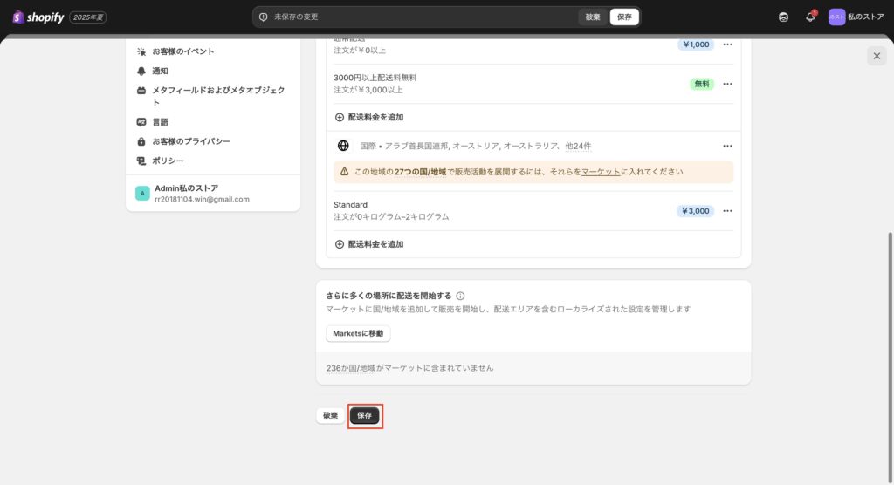This screenshot has width=894, height=485.
Task: Click the Marketsに移動 button
Action: coord(358,333)
